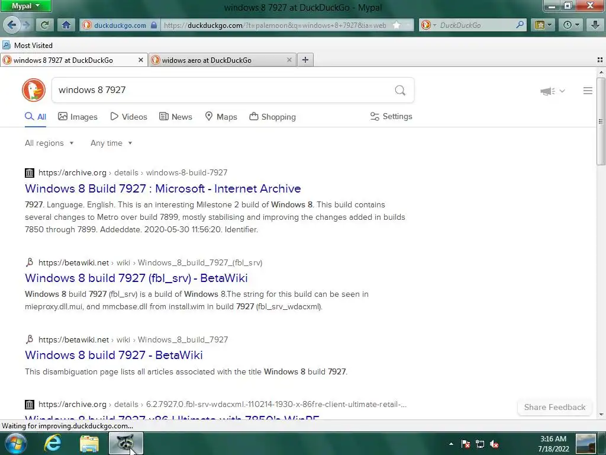Click the scrollbar down arrow

601,415
